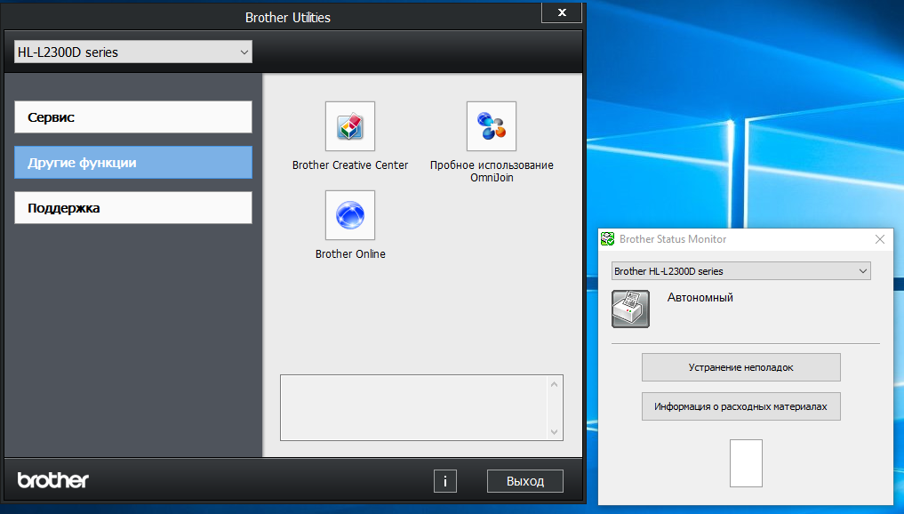Click the Brother Creative Center label

tap(350, 165)
